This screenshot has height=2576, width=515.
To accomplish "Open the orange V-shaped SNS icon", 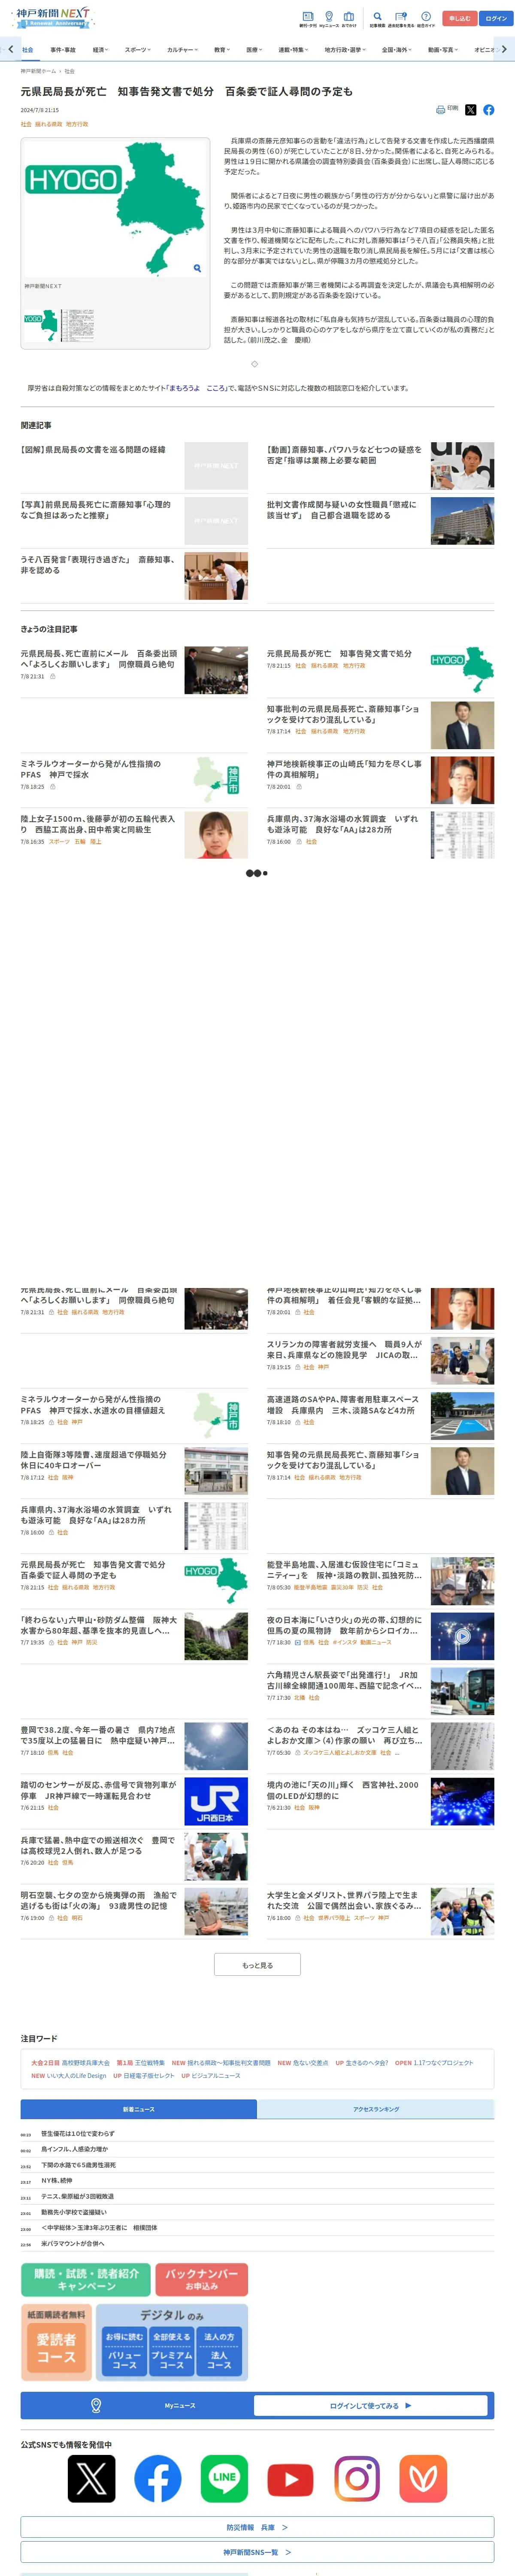I will click(x=423, y=2479).
